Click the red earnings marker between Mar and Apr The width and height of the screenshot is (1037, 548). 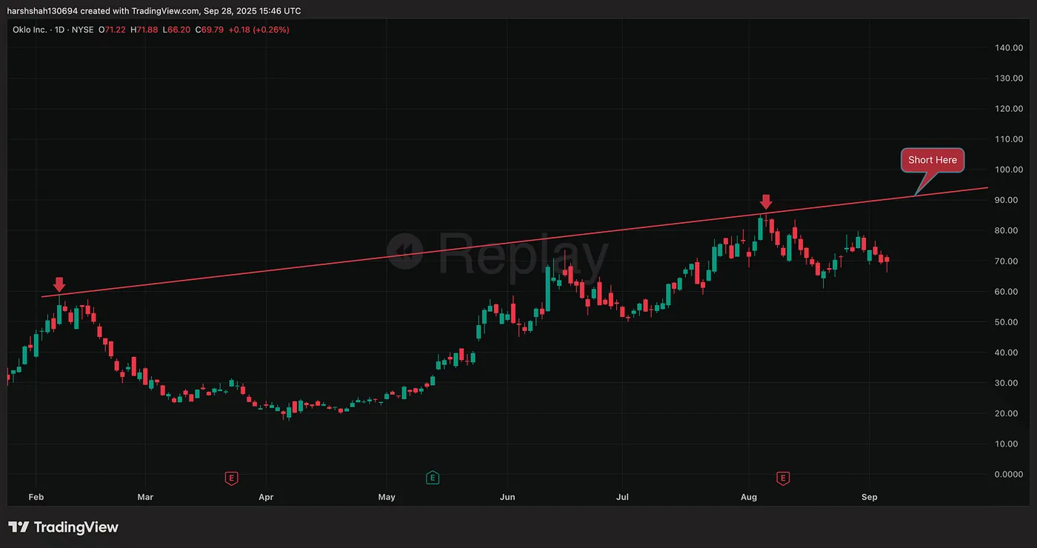click(231, 478)
